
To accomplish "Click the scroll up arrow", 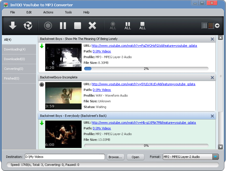I will click(220, 38).
